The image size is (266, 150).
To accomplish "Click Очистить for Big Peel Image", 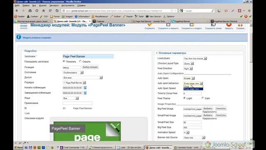I will 221,108.
